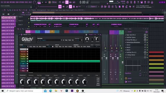166x93 pixels.
Task: Switch to the Stretcher effect tab
Action: tap(64, 75)
